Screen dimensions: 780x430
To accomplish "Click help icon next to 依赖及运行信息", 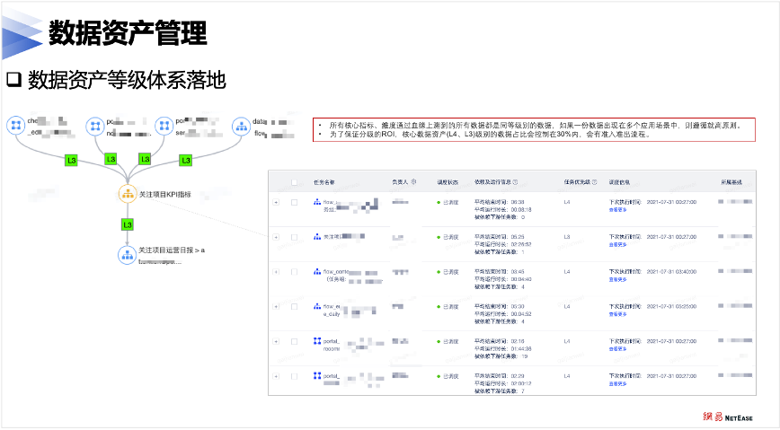I will click(x=515, y=182).
